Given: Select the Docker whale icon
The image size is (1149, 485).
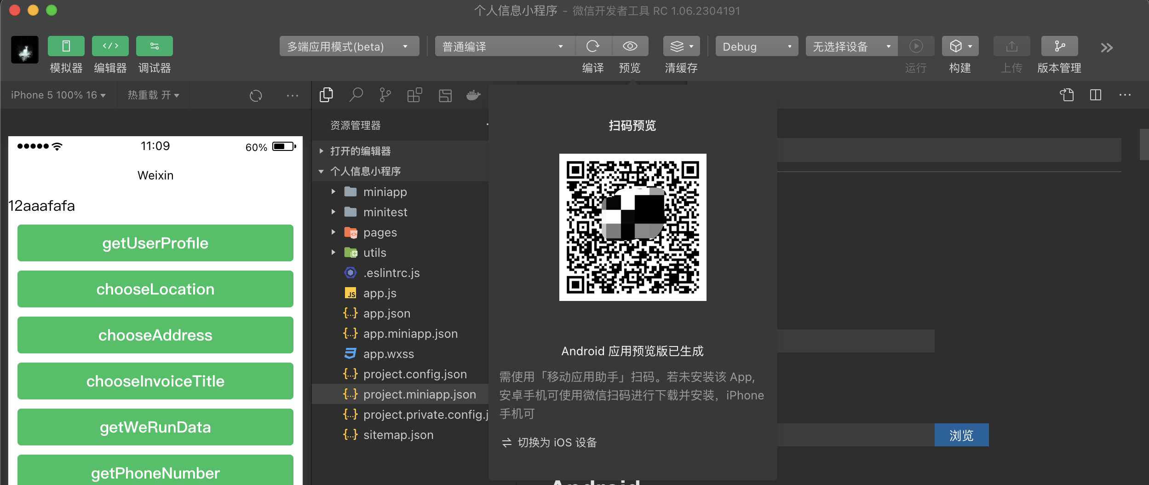Looking at the screenshot, I should click(473, 95).
